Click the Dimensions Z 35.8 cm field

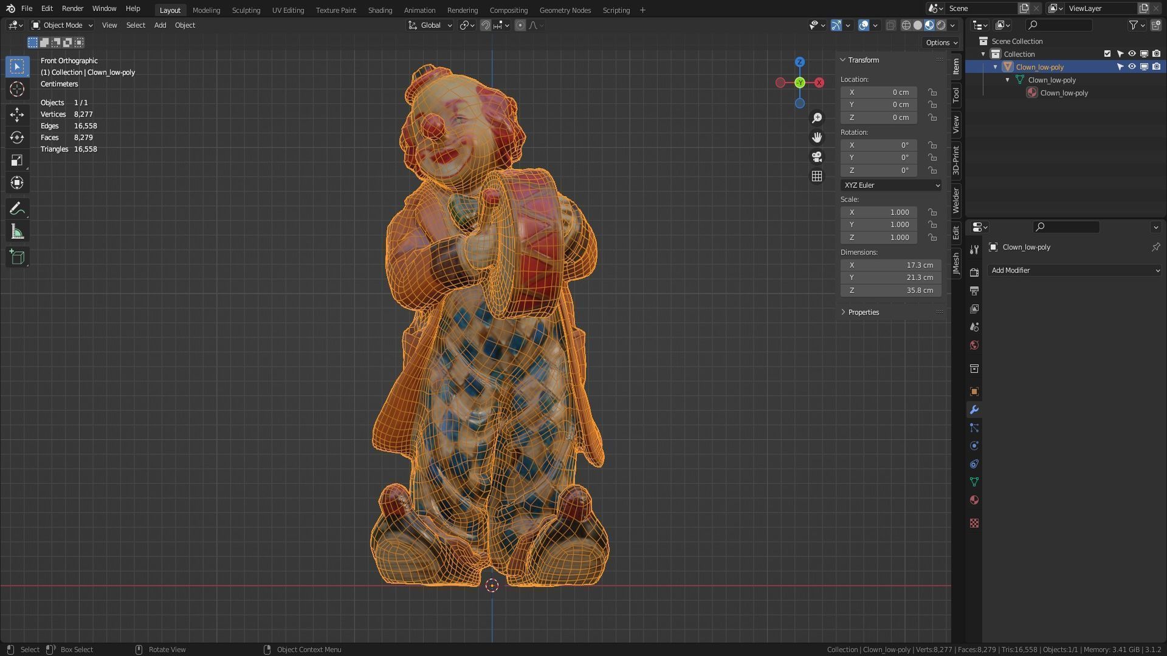pyautogui.click(x=891, y=291)
